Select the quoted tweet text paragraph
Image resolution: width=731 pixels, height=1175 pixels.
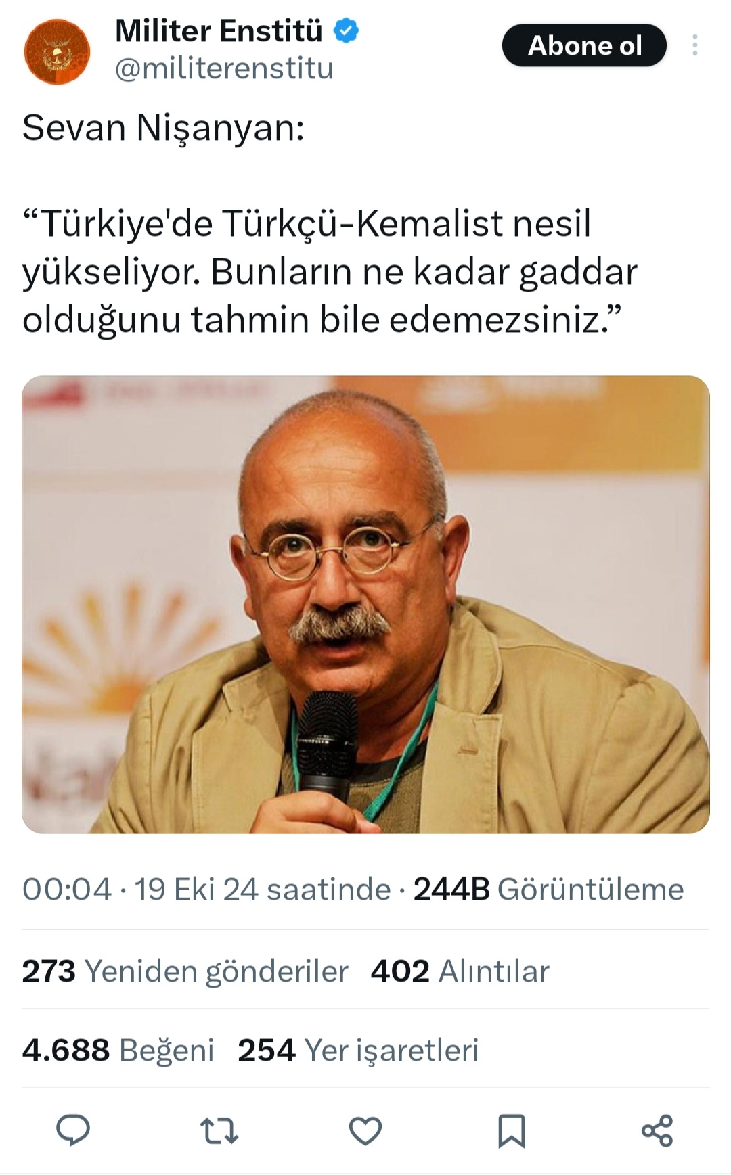point(330,271)
